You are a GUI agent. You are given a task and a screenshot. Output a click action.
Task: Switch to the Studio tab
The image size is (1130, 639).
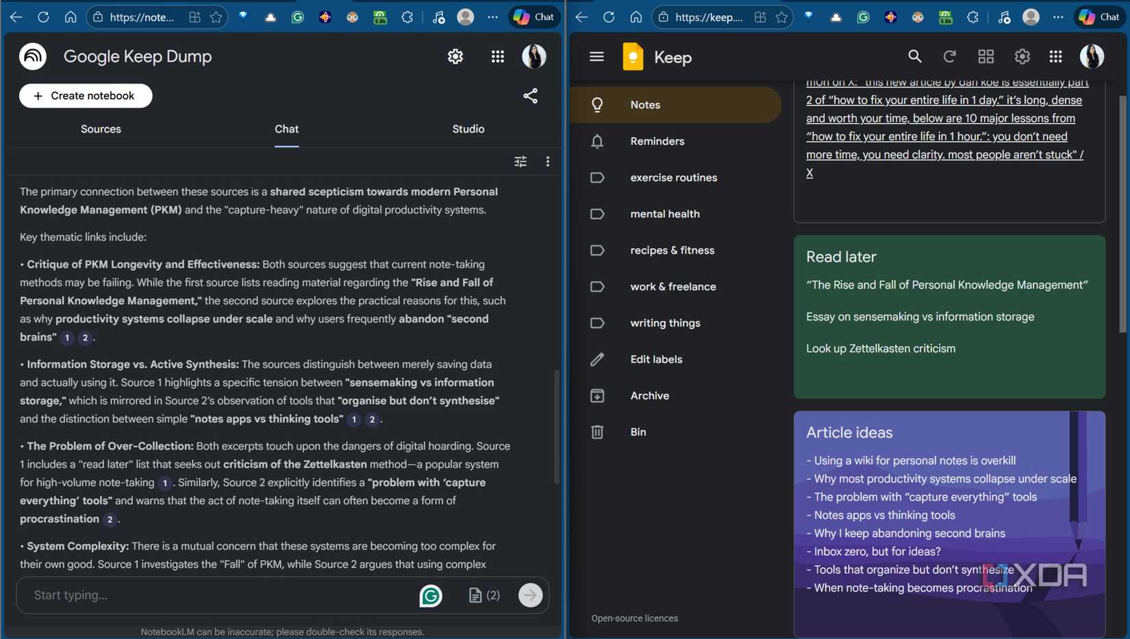(x=468, y=129)
